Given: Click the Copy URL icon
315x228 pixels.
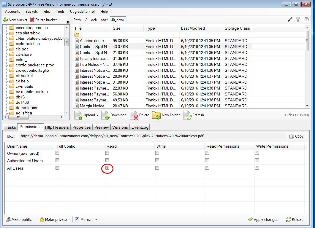Looking at the screenshot, I should 292,136.
